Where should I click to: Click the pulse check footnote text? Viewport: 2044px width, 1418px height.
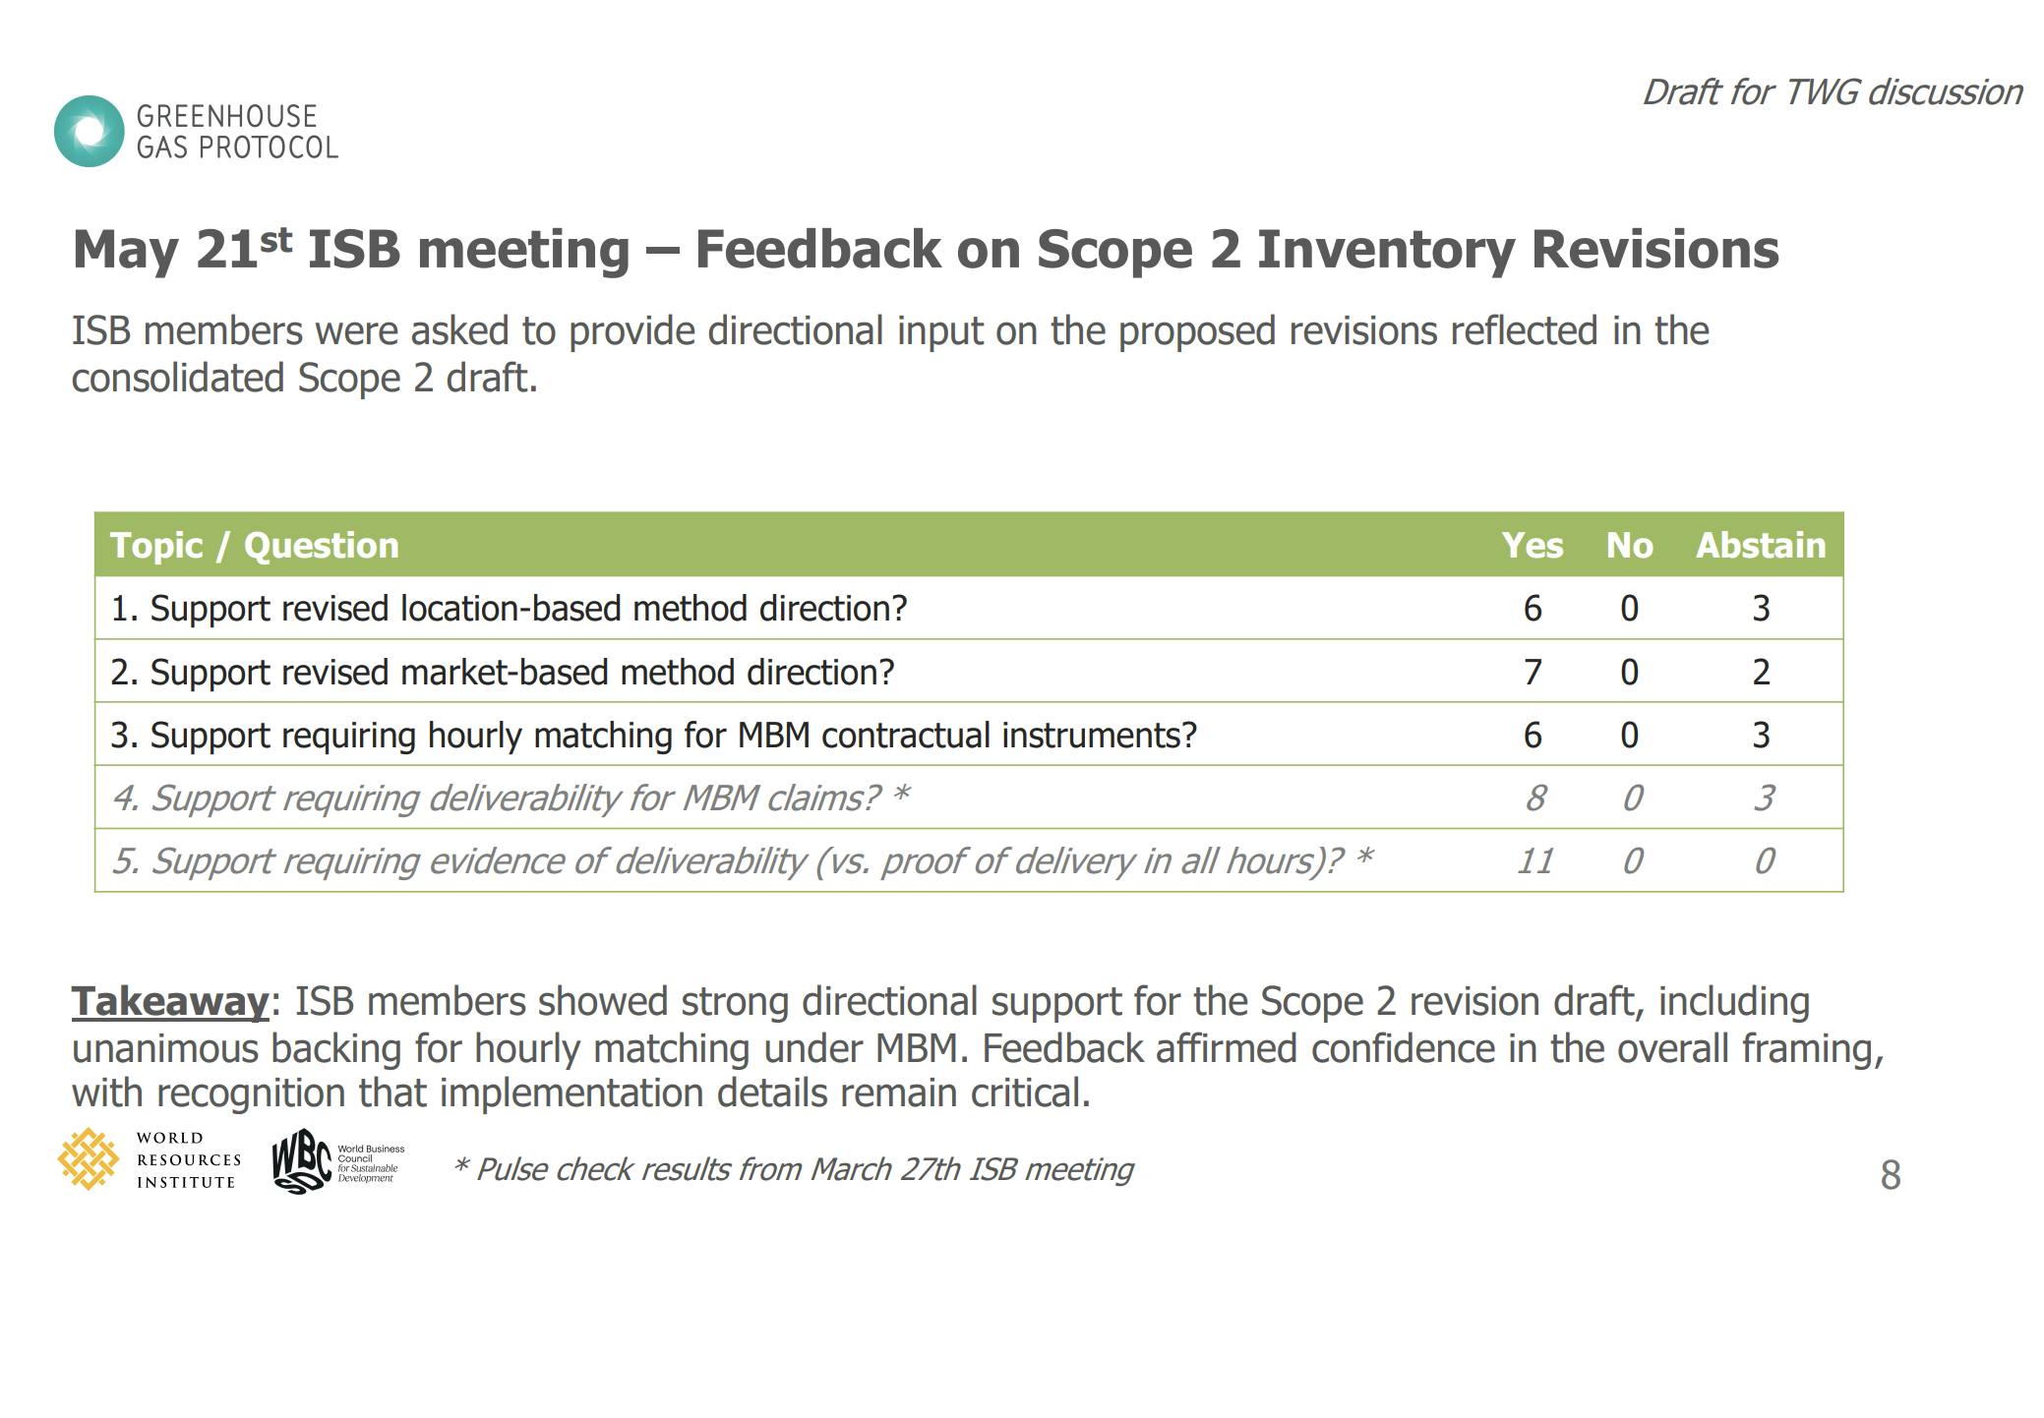tap(793, 1169)
